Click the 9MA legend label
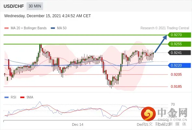This screenshot has width=192, height=130. click(x=30, y=97)
